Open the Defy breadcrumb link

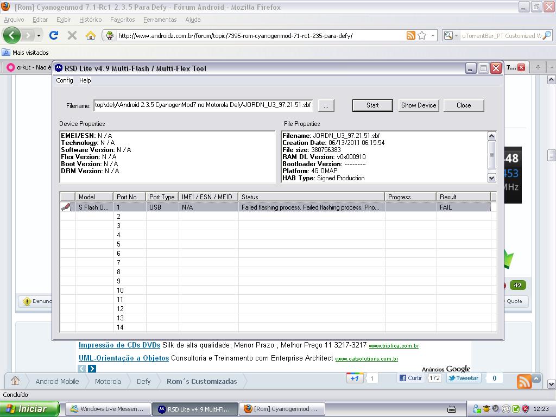[x=143, y=382]
